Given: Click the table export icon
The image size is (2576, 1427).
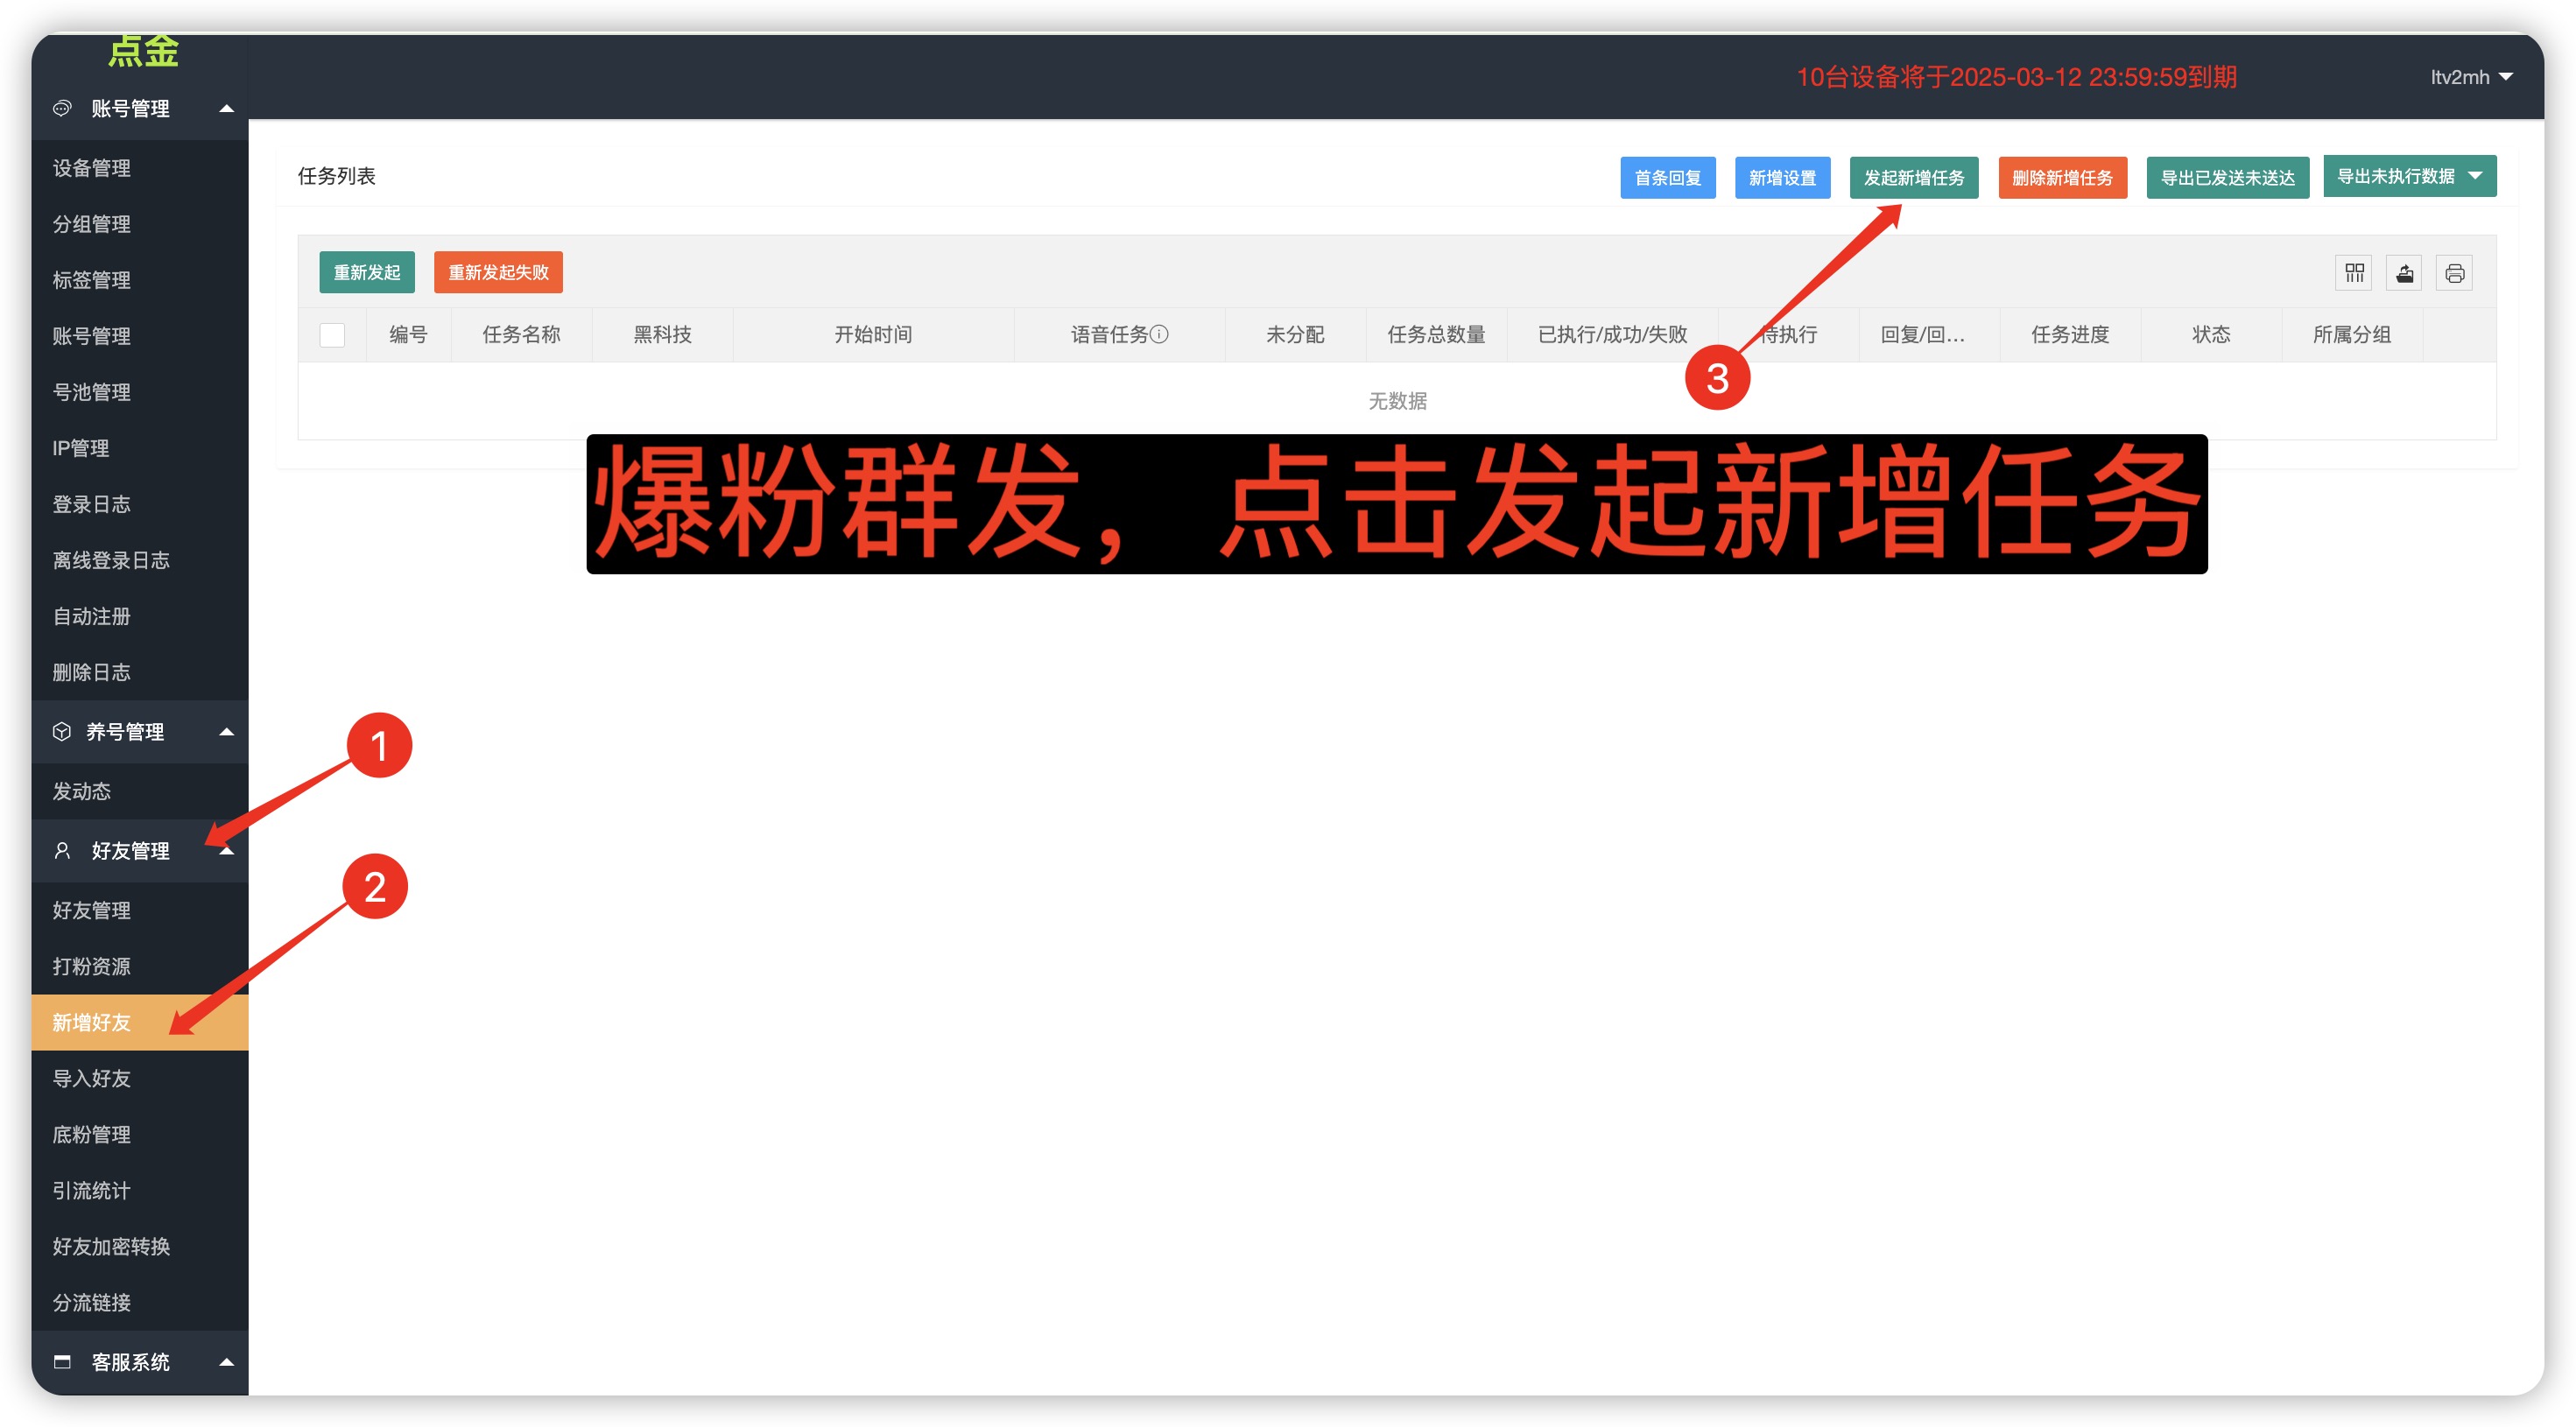Looking at the screenshot, I should tap(2404, 273).
